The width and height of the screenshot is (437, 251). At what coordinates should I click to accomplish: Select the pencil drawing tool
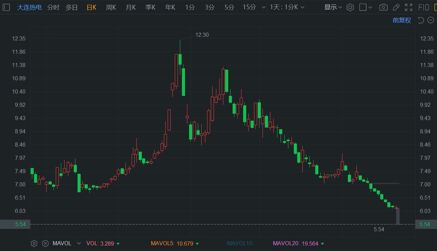pyautogui.click(x=396, y=7)
